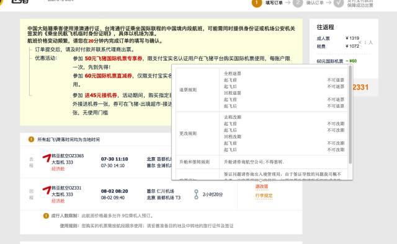Image resolution: width=397 pixels, height=244 pixels.
Task: Click the 使用规则 notice text
Action: [x=146, y=225]
